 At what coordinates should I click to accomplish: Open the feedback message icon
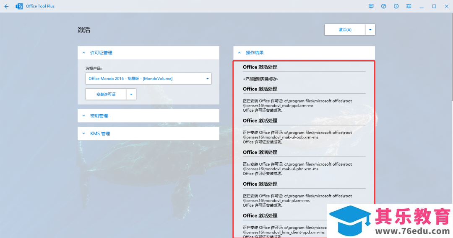click(371, 6)
